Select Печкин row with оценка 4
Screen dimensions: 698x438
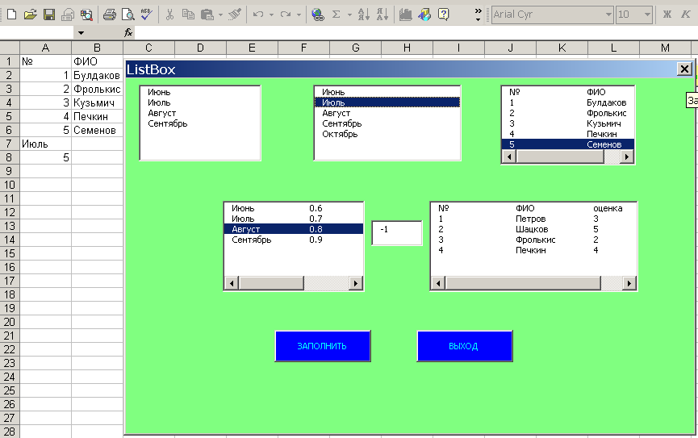pos(533,250)
